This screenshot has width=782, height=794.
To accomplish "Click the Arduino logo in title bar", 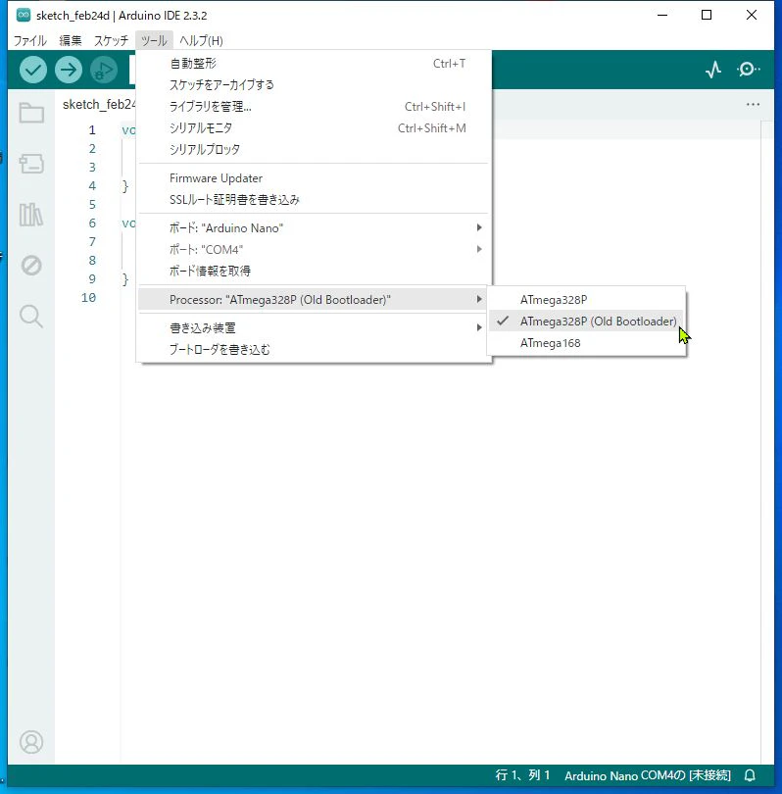I will click(24, 15).
